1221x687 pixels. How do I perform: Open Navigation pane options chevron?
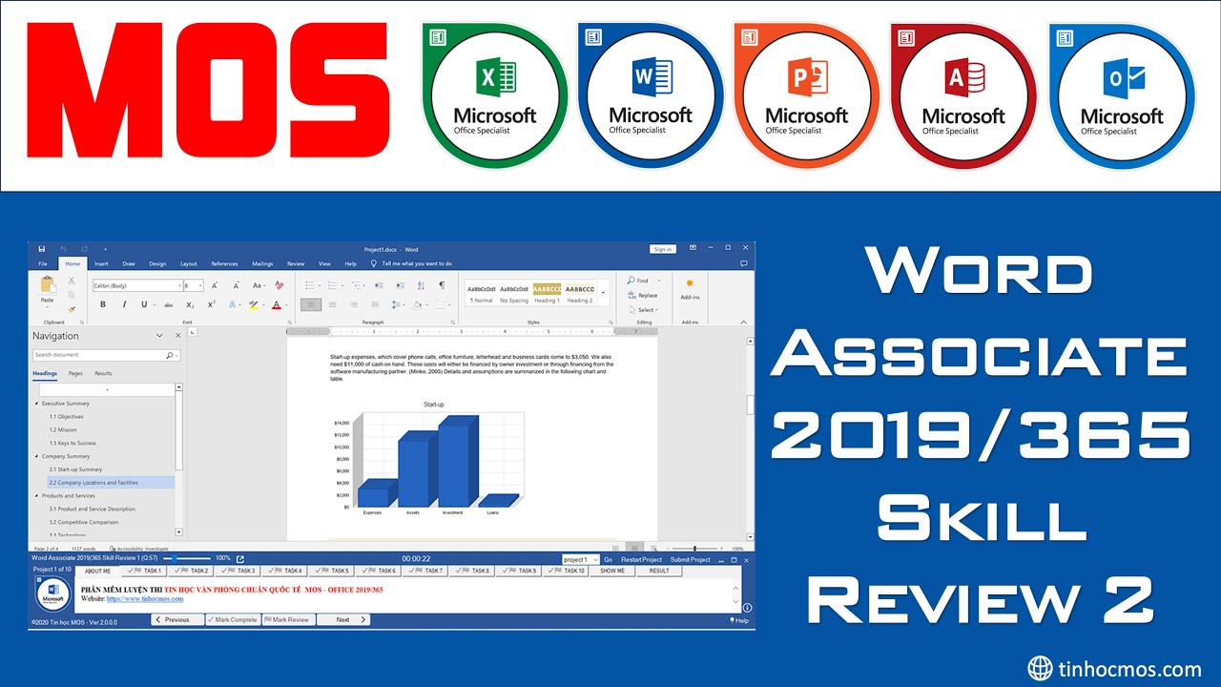160,336
